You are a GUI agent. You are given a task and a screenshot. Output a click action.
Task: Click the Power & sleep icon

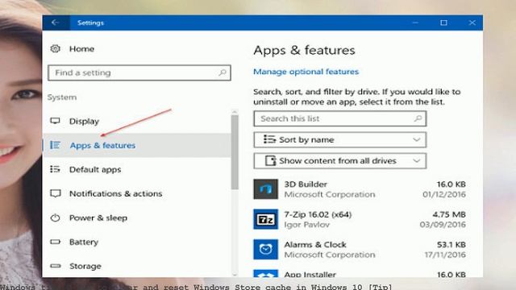point(55,217)
